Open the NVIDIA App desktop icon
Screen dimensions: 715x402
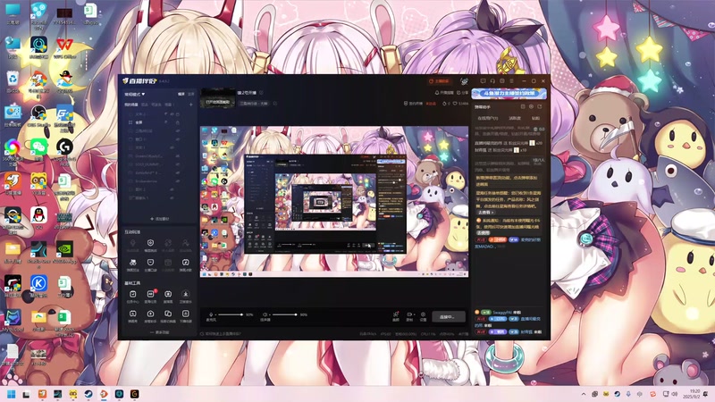click(x=64, y=253)
